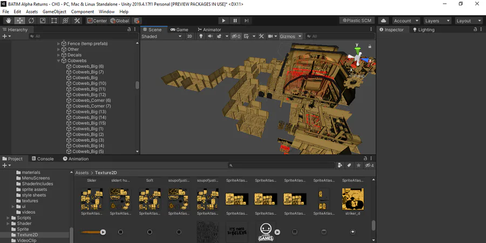Expand the ui folder

[x=13, y=206]
